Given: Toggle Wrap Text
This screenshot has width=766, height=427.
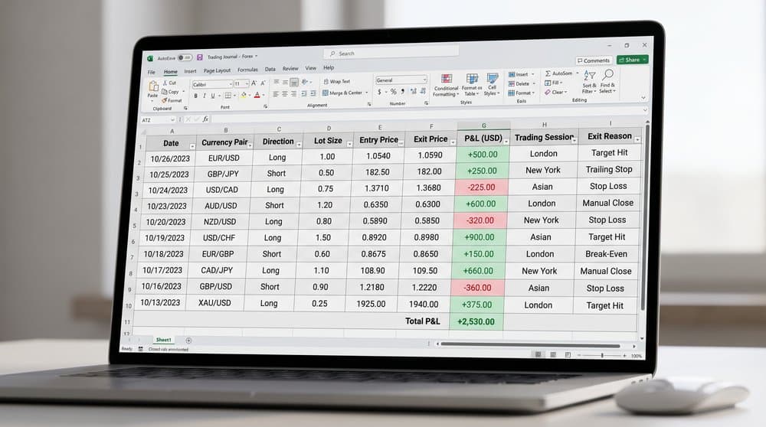Looking at the screenshot, I should click(x=336, y=81).
